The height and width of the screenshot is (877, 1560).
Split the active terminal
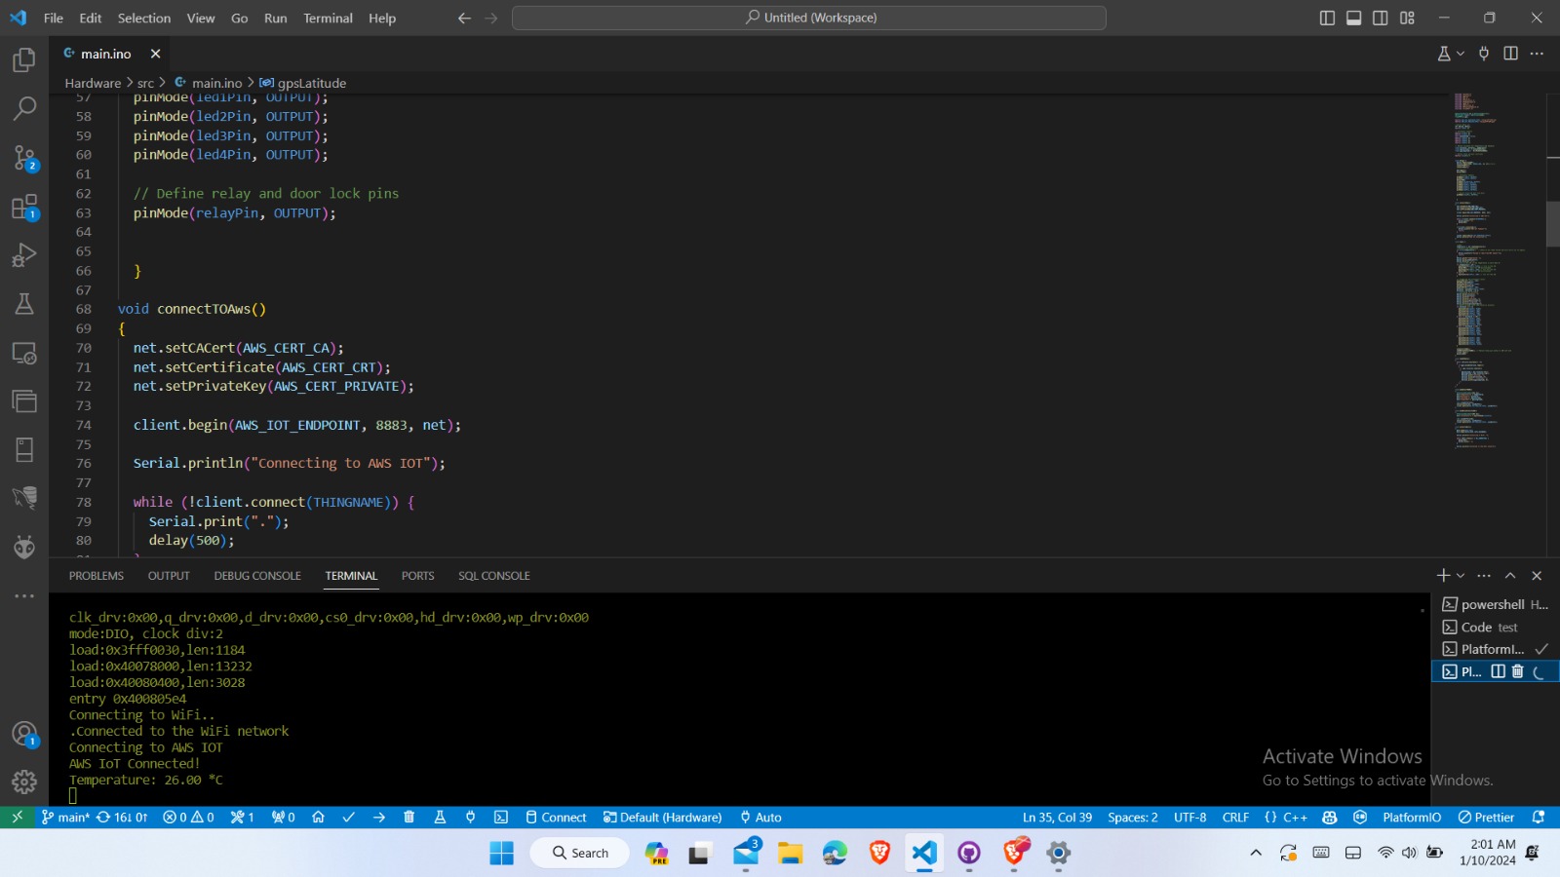[x=1499, y=671]
